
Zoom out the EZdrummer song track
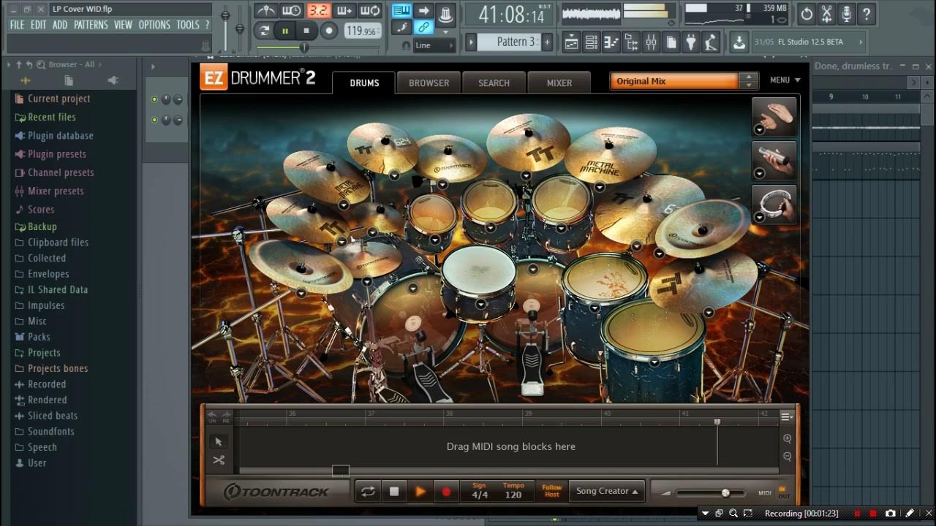point(788,457)
